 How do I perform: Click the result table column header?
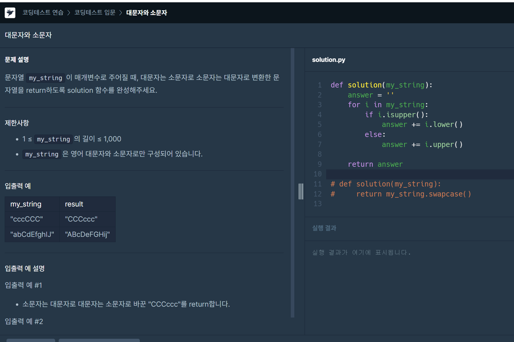(x=87, y=204)
